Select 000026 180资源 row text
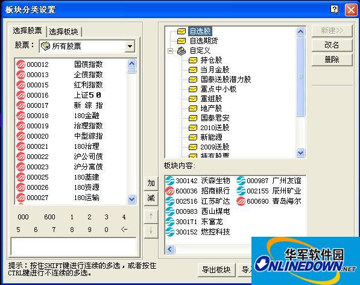This screenshot has height=285, width=360. (x=63, y=187)
